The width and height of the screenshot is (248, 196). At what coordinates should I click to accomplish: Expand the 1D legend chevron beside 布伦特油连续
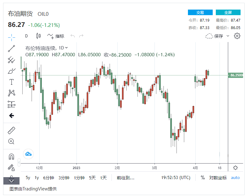click(x=67, y=48)
